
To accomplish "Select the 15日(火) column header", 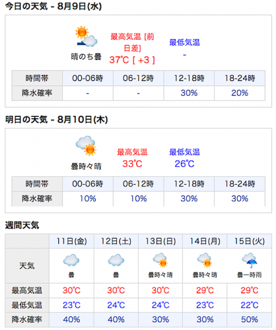I will click(250, 242).
